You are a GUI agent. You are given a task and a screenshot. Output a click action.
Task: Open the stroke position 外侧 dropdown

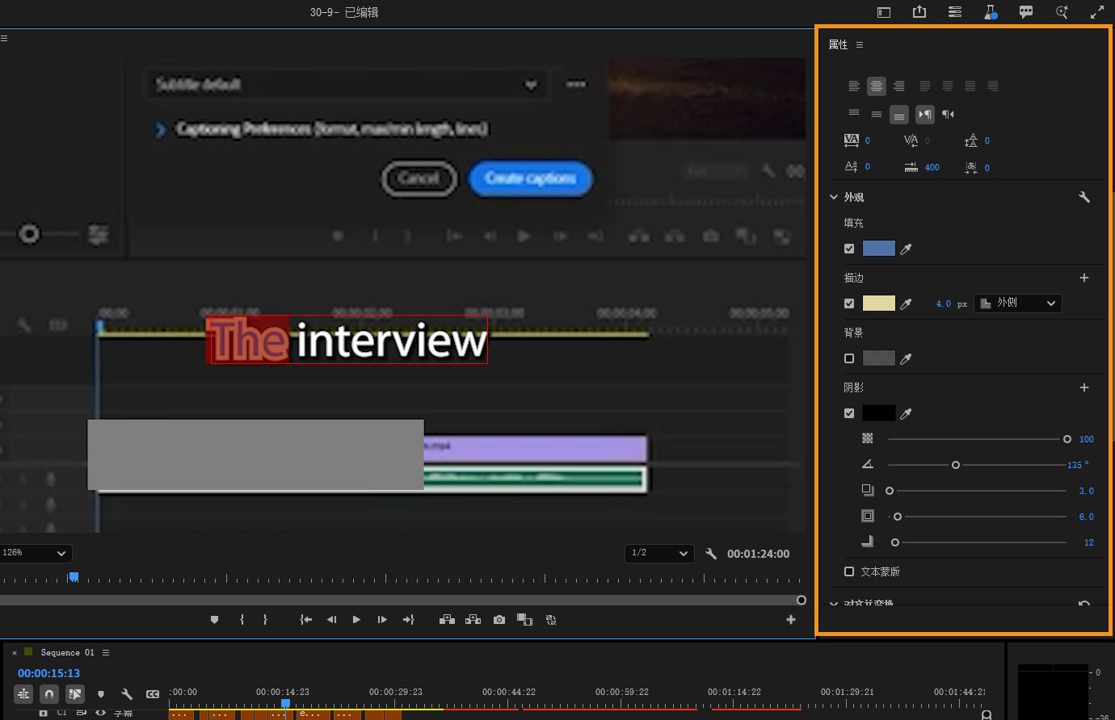(x=1017, y=303)
